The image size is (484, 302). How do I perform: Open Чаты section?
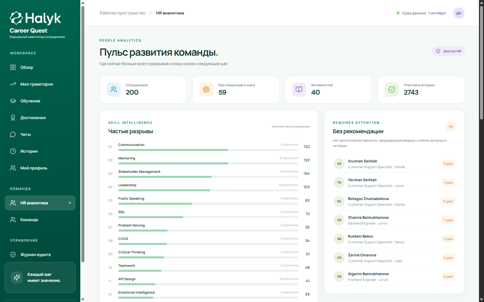(40, 135)
